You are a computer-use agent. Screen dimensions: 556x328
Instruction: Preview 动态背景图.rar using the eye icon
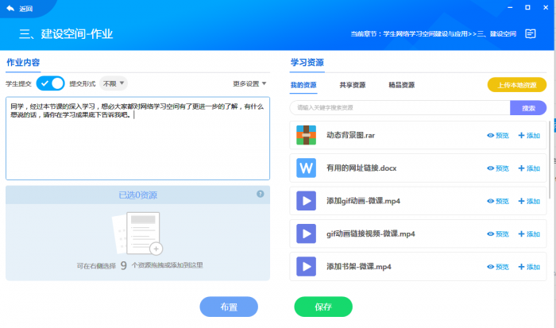[497, 136]
